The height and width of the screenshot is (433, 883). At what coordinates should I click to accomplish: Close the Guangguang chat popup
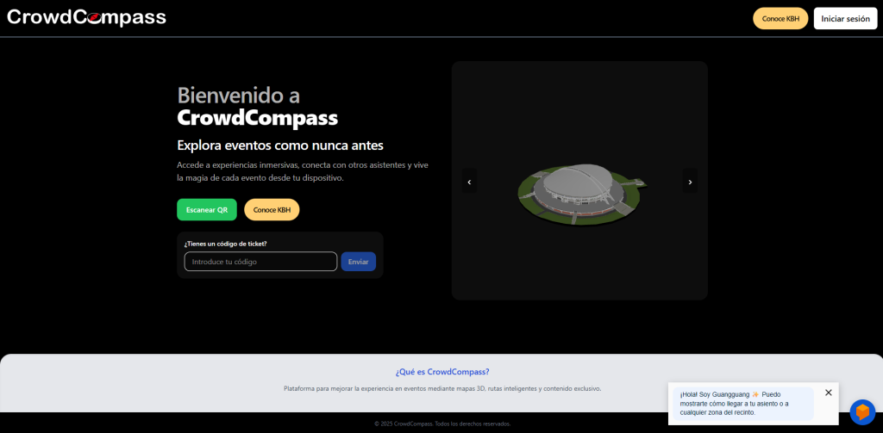828,393
